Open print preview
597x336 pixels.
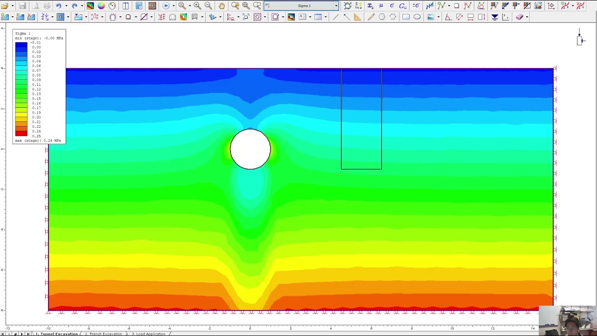pyautogui.click(x=35, y=6)
